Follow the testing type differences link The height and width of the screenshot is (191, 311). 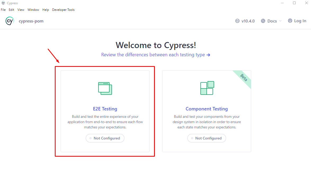tap(153, 55)
